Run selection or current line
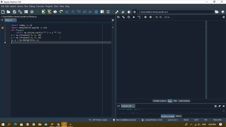Viewport: 226px width, 127px height. coord(55,12)
